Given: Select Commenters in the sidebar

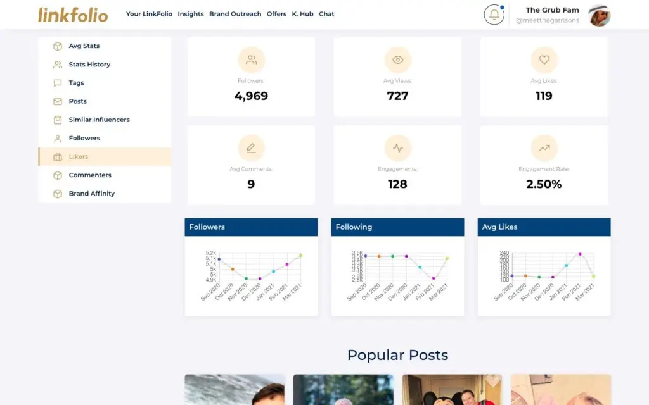Looking at the screenshot, I should 90,175.
